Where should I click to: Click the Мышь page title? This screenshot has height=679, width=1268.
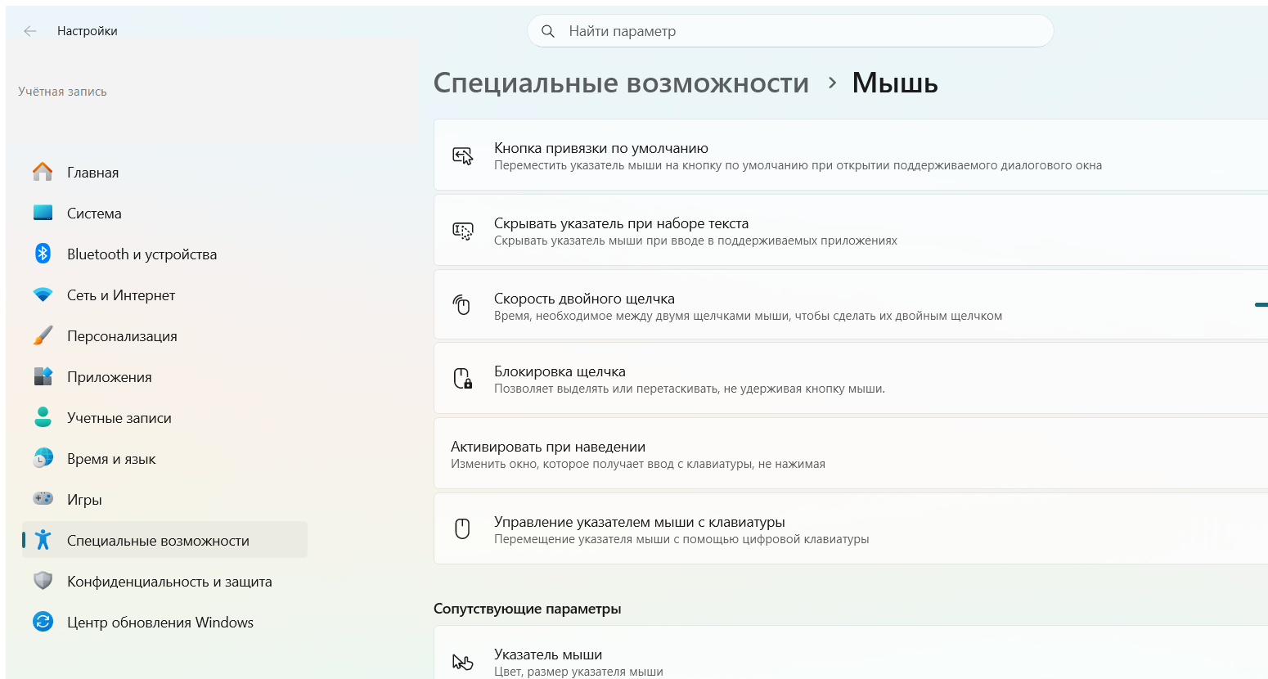tap(895, 83)
